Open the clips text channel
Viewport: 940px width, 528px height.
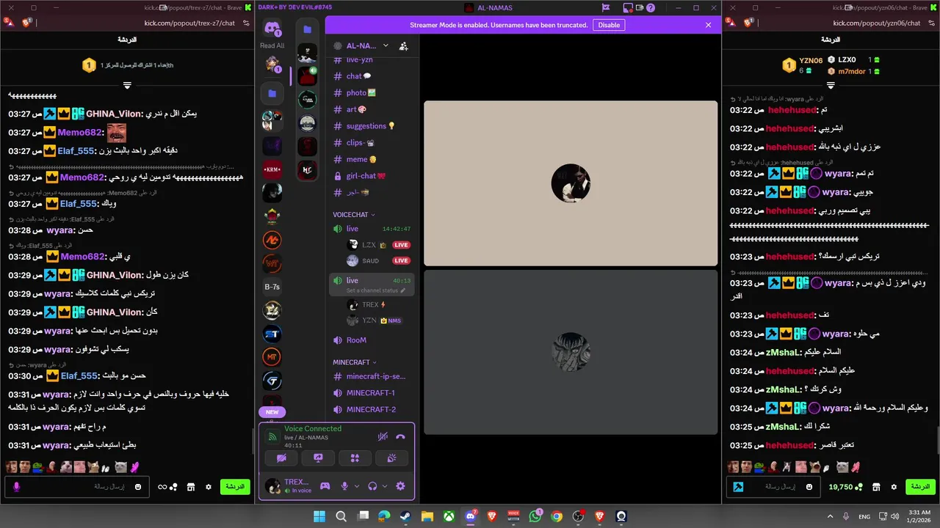click(x=372, y=143)
